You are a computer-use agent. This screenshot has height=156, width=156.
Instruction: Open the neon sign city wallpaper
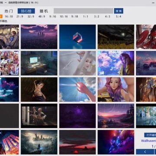coord(10,142)
